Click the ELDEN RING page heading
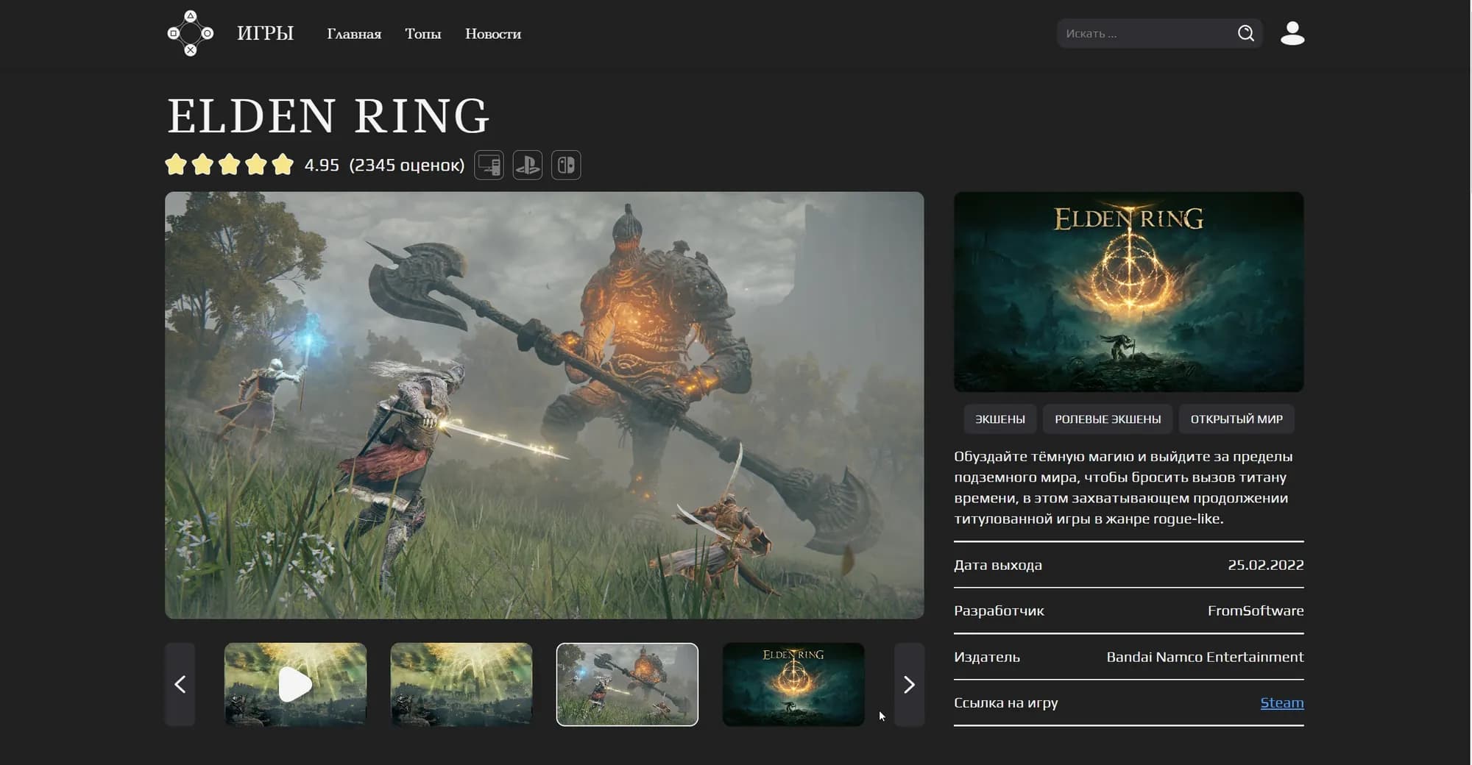Viewport: 1472px width, 765px height. coord(328,116)
